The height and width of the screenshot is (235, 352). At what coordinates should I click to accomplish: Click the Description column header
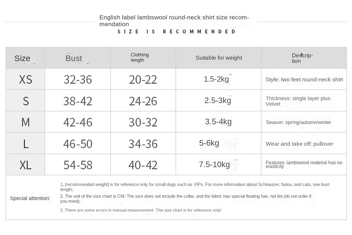tap(302, 58)
